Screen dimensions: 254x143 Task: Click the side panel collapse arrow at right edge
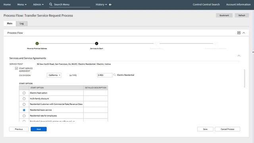[253, 52]
